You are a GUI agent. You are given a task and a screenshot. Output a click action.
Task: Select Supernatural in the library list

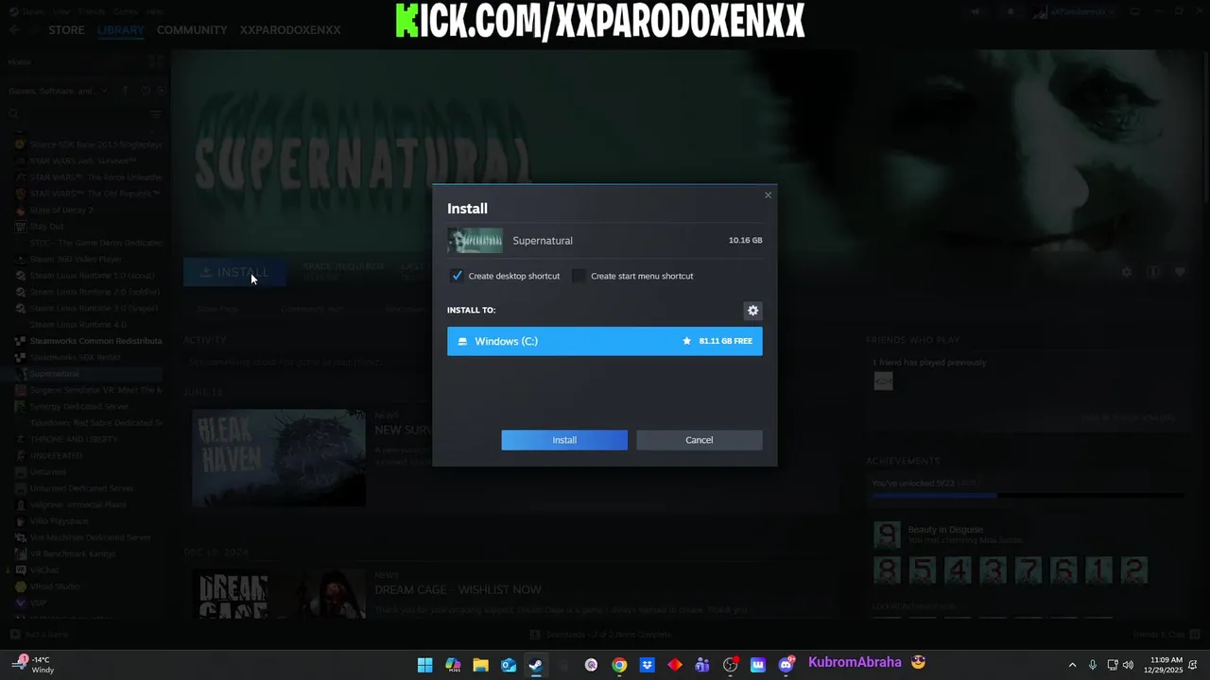pyautogui.click(x=54, y=374)
